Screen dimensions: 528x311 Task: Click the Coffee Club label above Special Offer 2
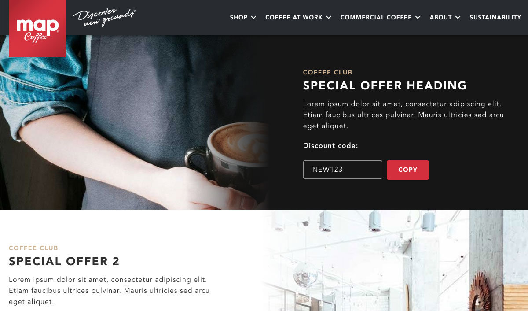click(x=33, y=248)
